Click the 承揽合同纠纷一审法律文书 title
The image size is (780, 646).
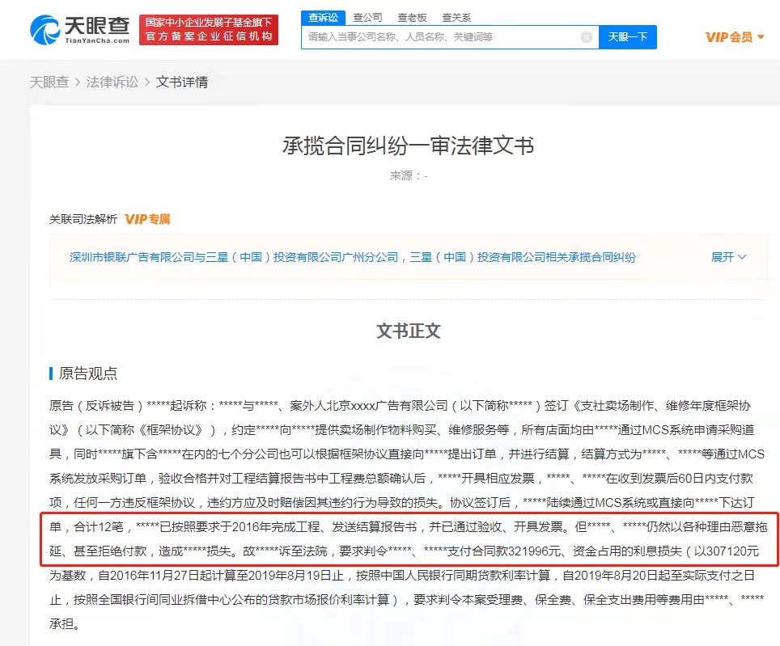(x=409, y=146)
